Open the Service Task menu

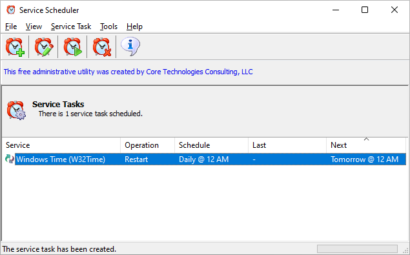pos(71,26)
